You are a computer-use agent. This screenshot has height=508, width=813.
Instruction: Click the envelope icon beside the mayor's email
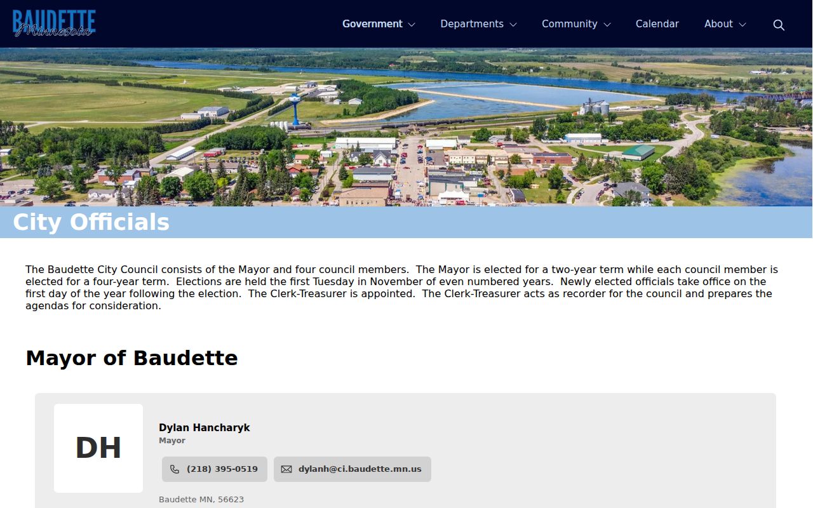point(286,469)
